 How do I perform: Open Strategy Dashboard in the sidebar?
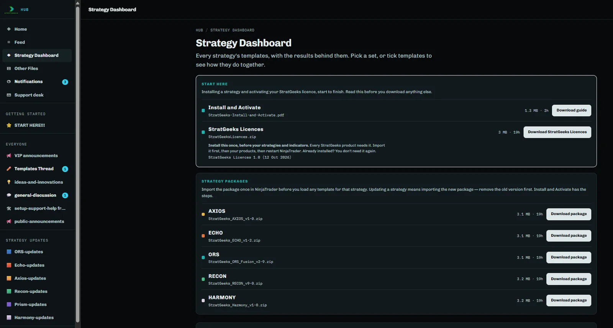pos(37,55)
